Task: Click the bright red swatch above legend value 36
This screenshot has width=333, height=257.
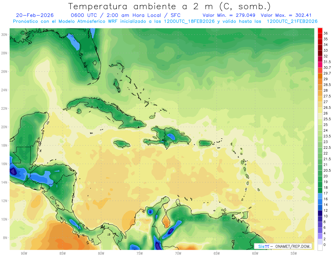Action: (320, 30)
